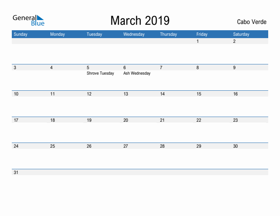Screen dimensions: 280x216
Task: Pick the 13th on the calendar
Action: (126, 94)
